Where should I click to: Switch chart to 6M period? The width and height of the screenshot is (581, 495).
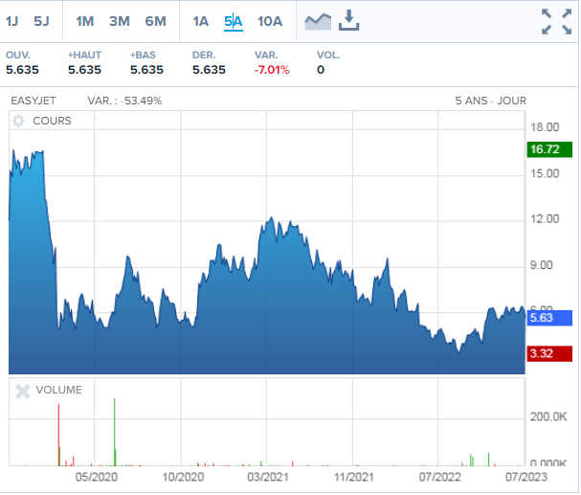[x=155, y=21]
